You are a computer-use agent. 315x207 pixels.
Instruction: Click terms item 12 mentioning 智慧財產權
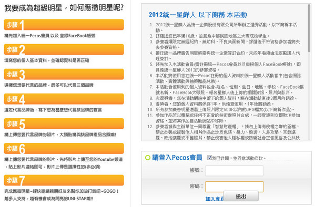(x=223, y=132)
